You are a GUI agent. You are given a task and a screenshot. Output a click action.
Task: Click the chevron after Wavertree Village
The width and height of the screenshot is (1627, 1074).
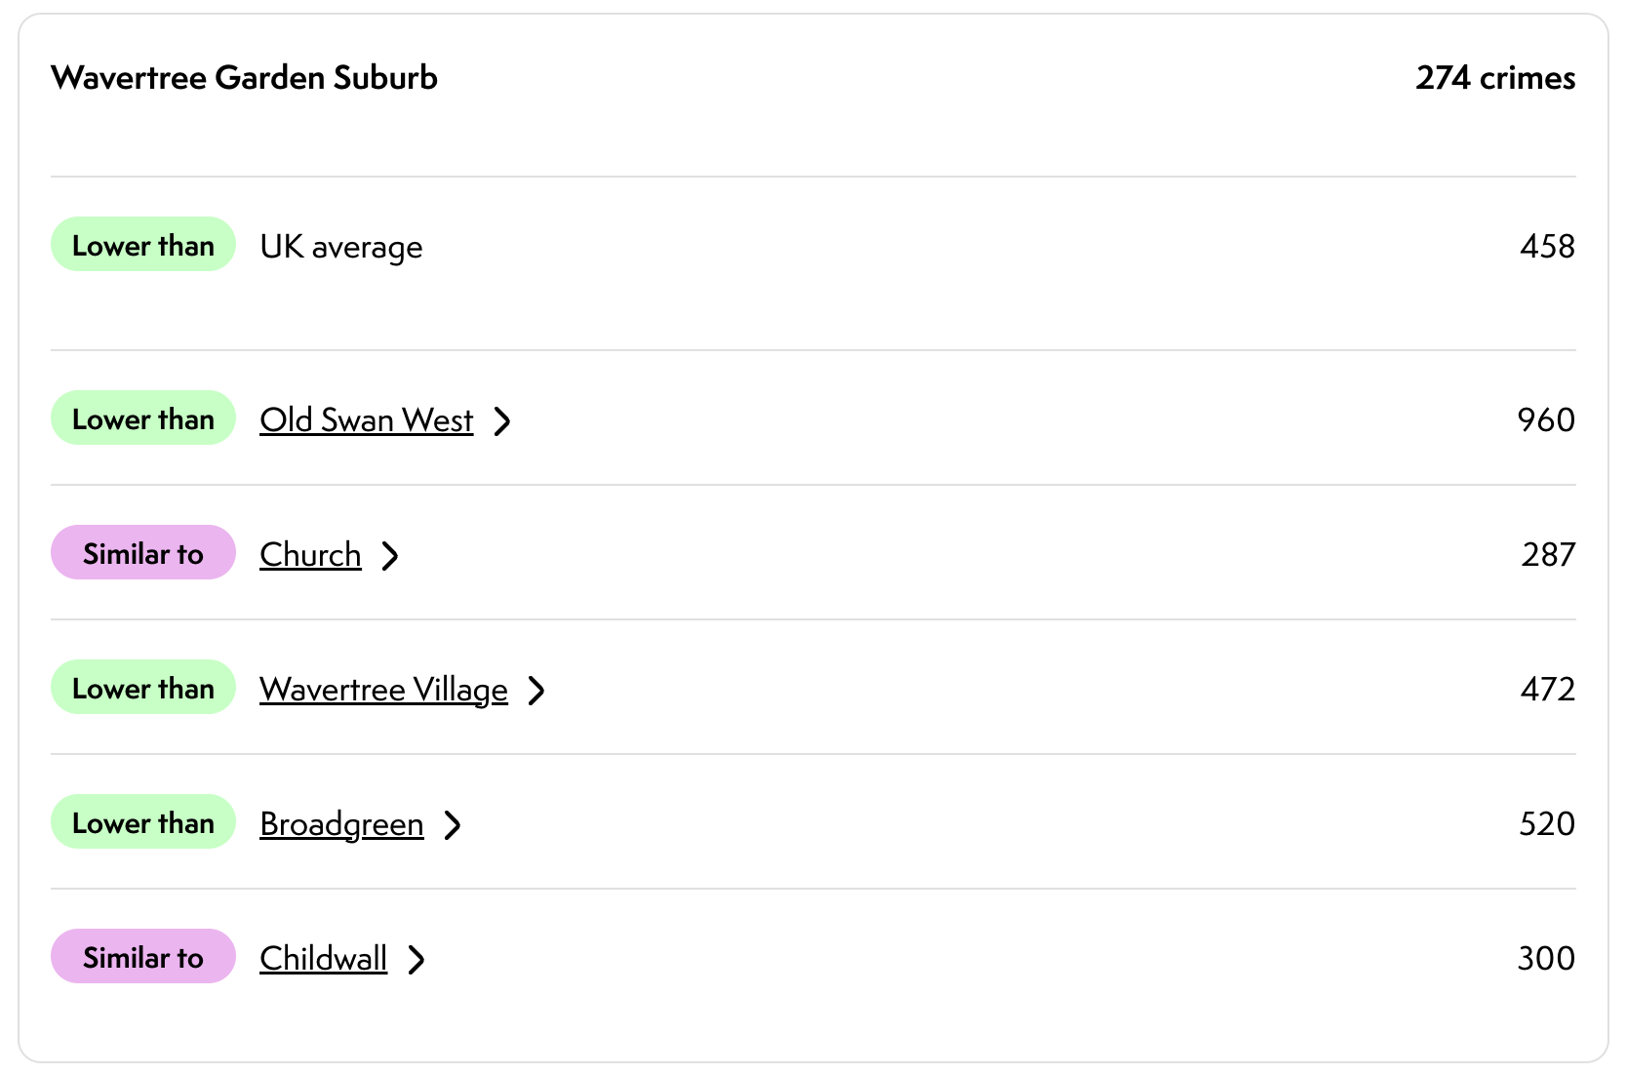[536, 691]
